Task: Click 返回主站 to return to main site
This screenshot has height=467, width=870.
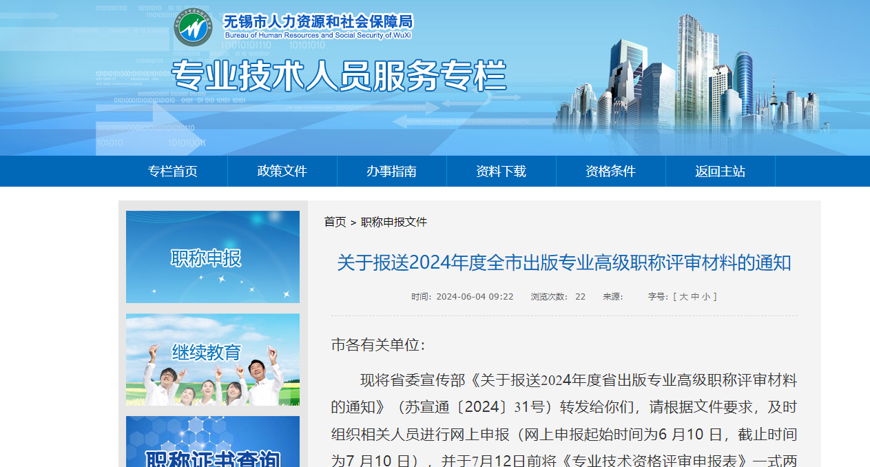Action: pyautogui.click(x=720, y=172)
